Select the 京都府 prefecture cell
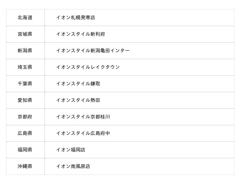This screenshot has height=184, width=246. pos(25,117)
